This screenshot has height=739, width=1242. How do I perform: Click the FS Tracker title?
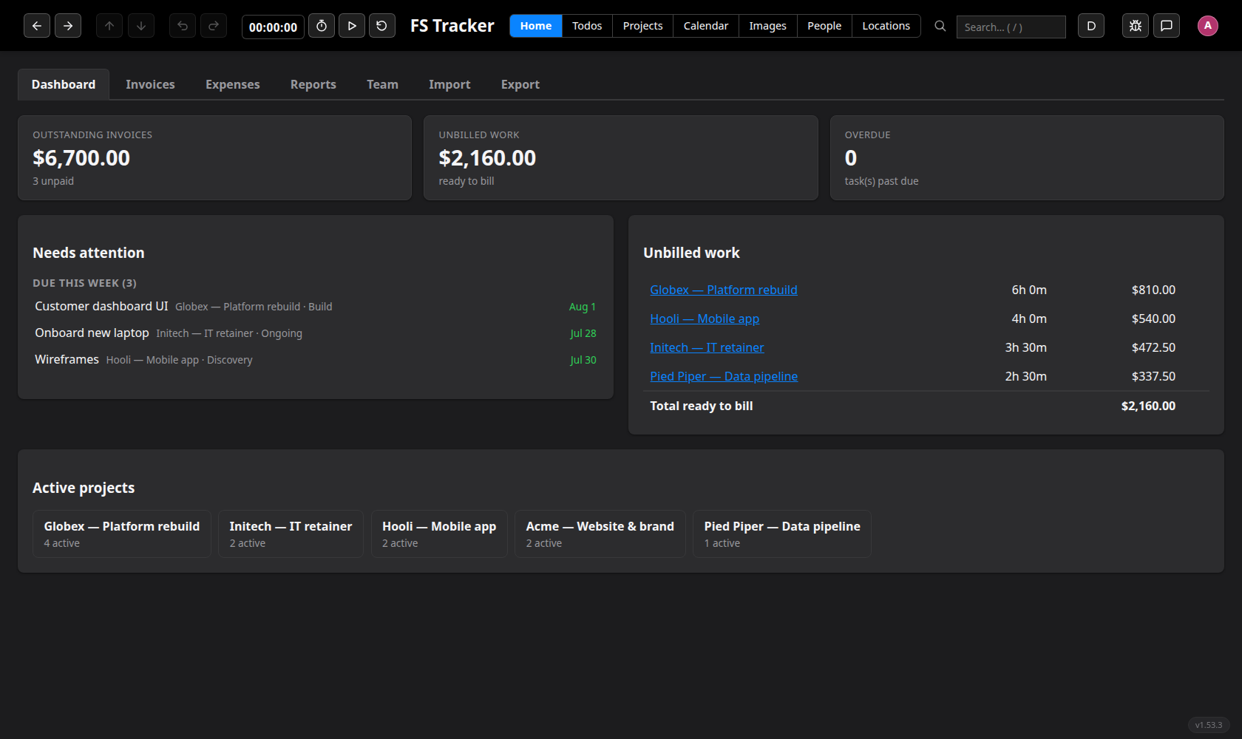point(452,26)
